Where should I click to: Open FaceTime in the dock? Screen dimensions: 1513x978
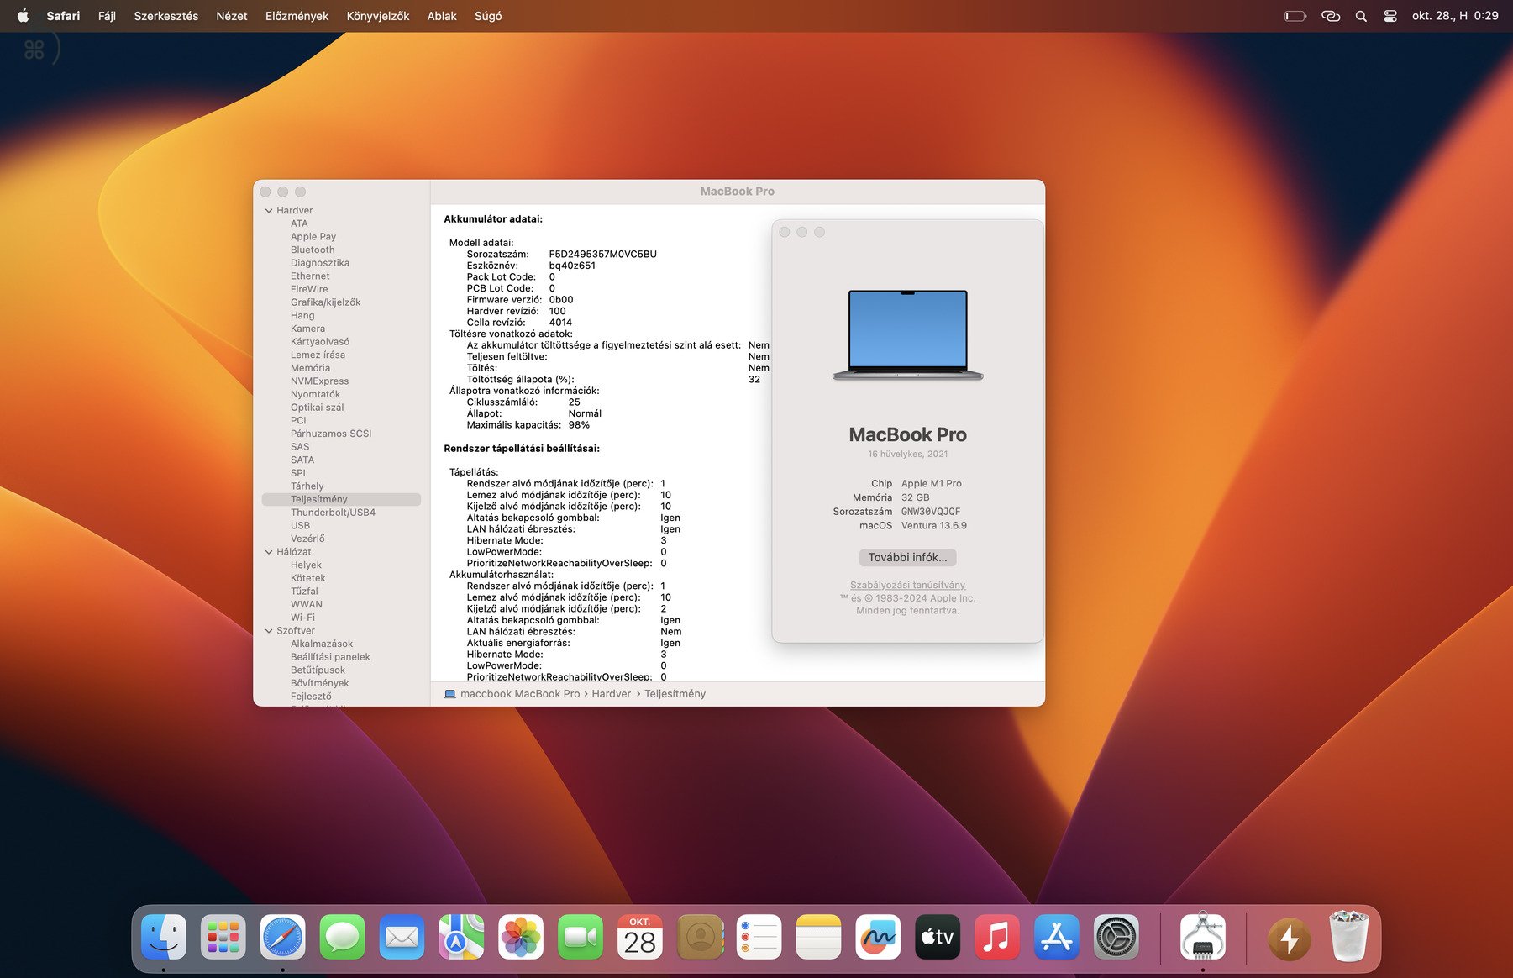click(581, 937)
